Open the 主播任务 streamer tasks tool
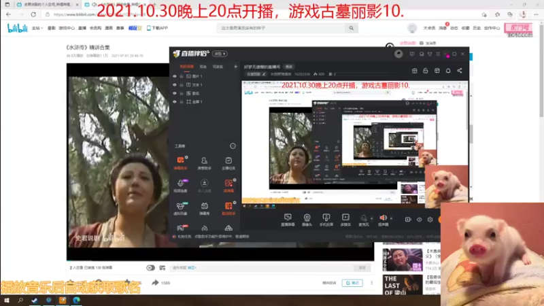 228,163
